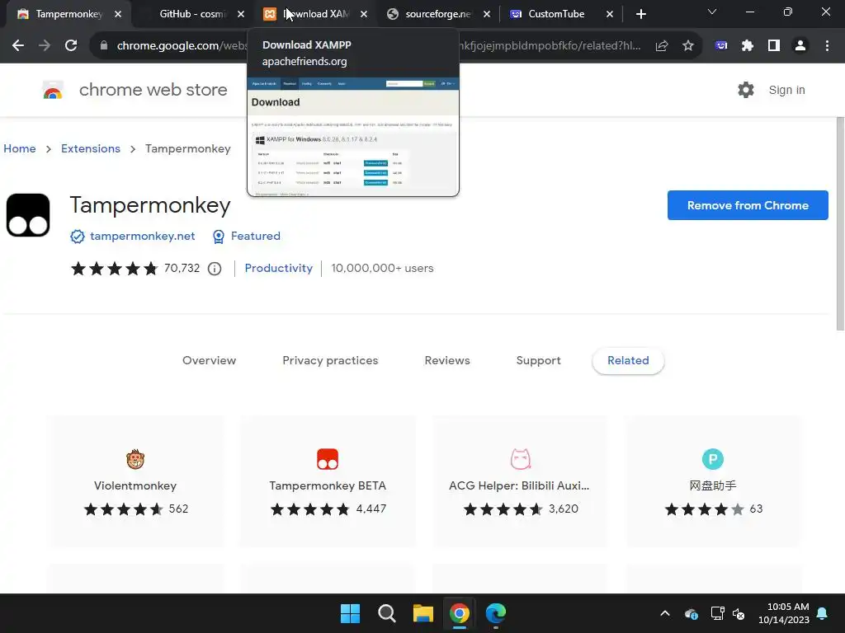Click the site lock icon in address bar
845x633 pixels.
click(104, 46)
